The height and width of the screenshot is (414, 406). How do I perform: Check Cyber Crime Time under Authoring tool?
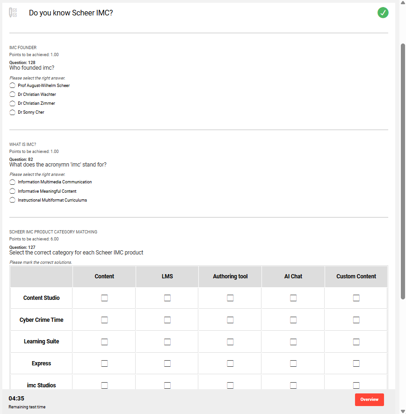(x=230, y=320)
